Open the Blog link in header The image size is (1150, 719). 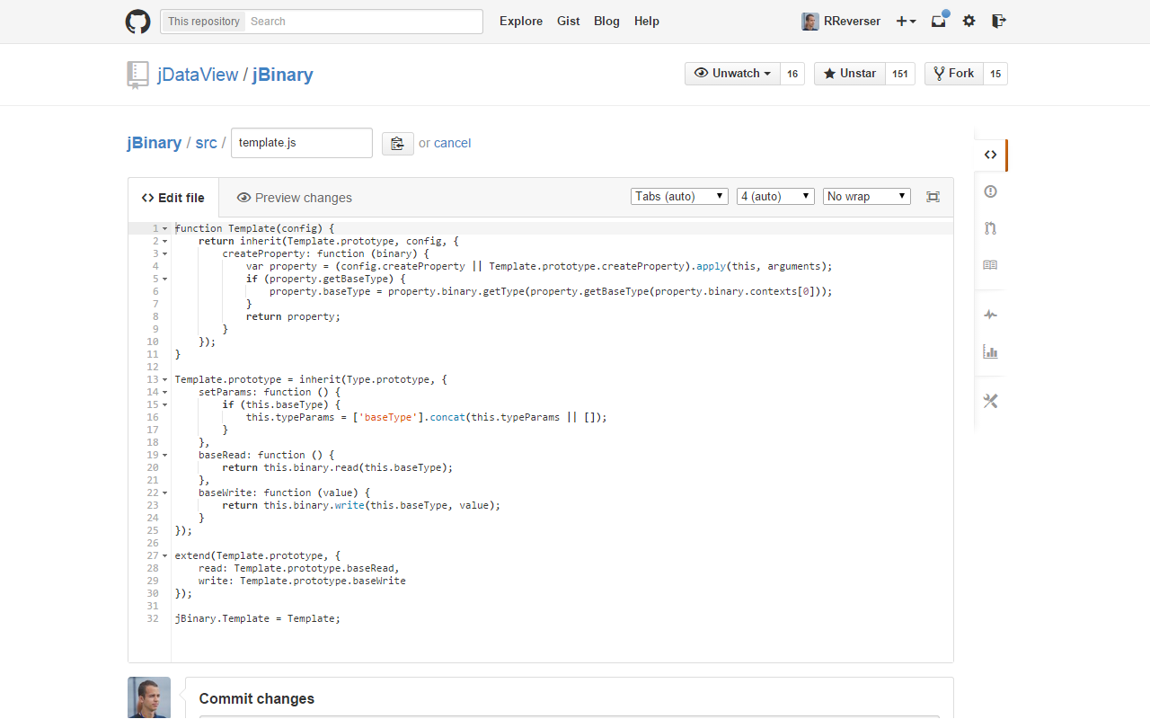click(x=606, y=22)
